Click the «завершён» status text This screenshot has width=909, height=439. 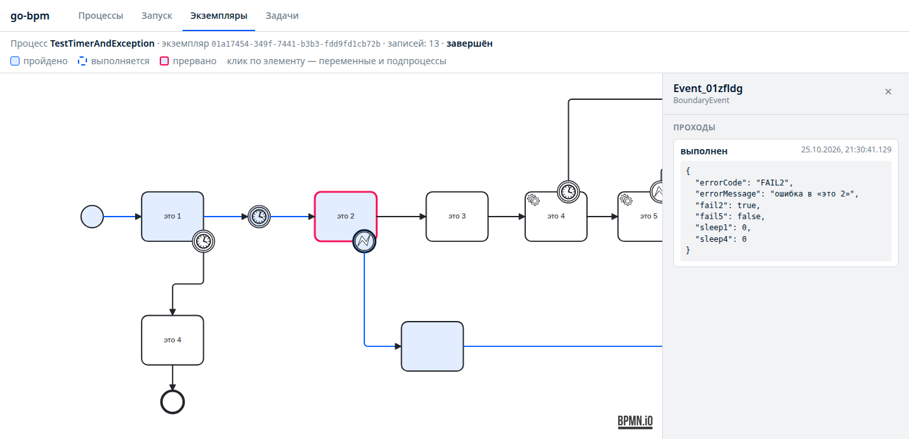click(x=469, y=43)
